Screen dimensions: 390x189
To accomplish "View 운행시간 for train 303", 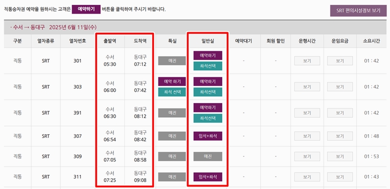I will (x=307, y=86).
